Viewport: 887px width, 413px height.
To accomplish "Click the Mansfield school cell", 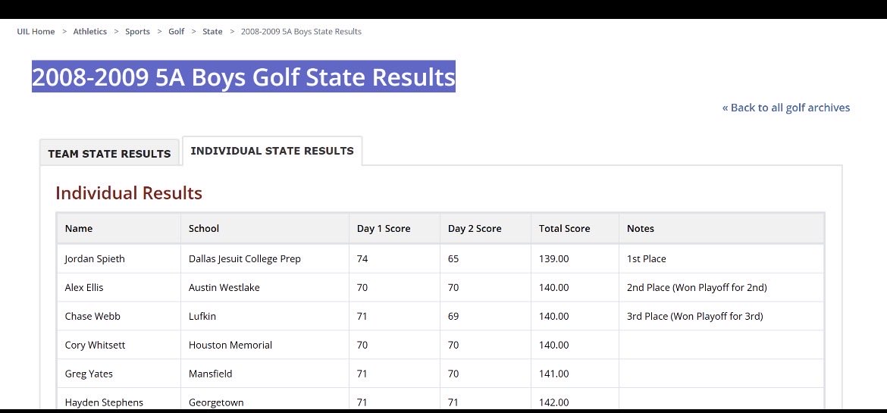I will tap(265, 374).
